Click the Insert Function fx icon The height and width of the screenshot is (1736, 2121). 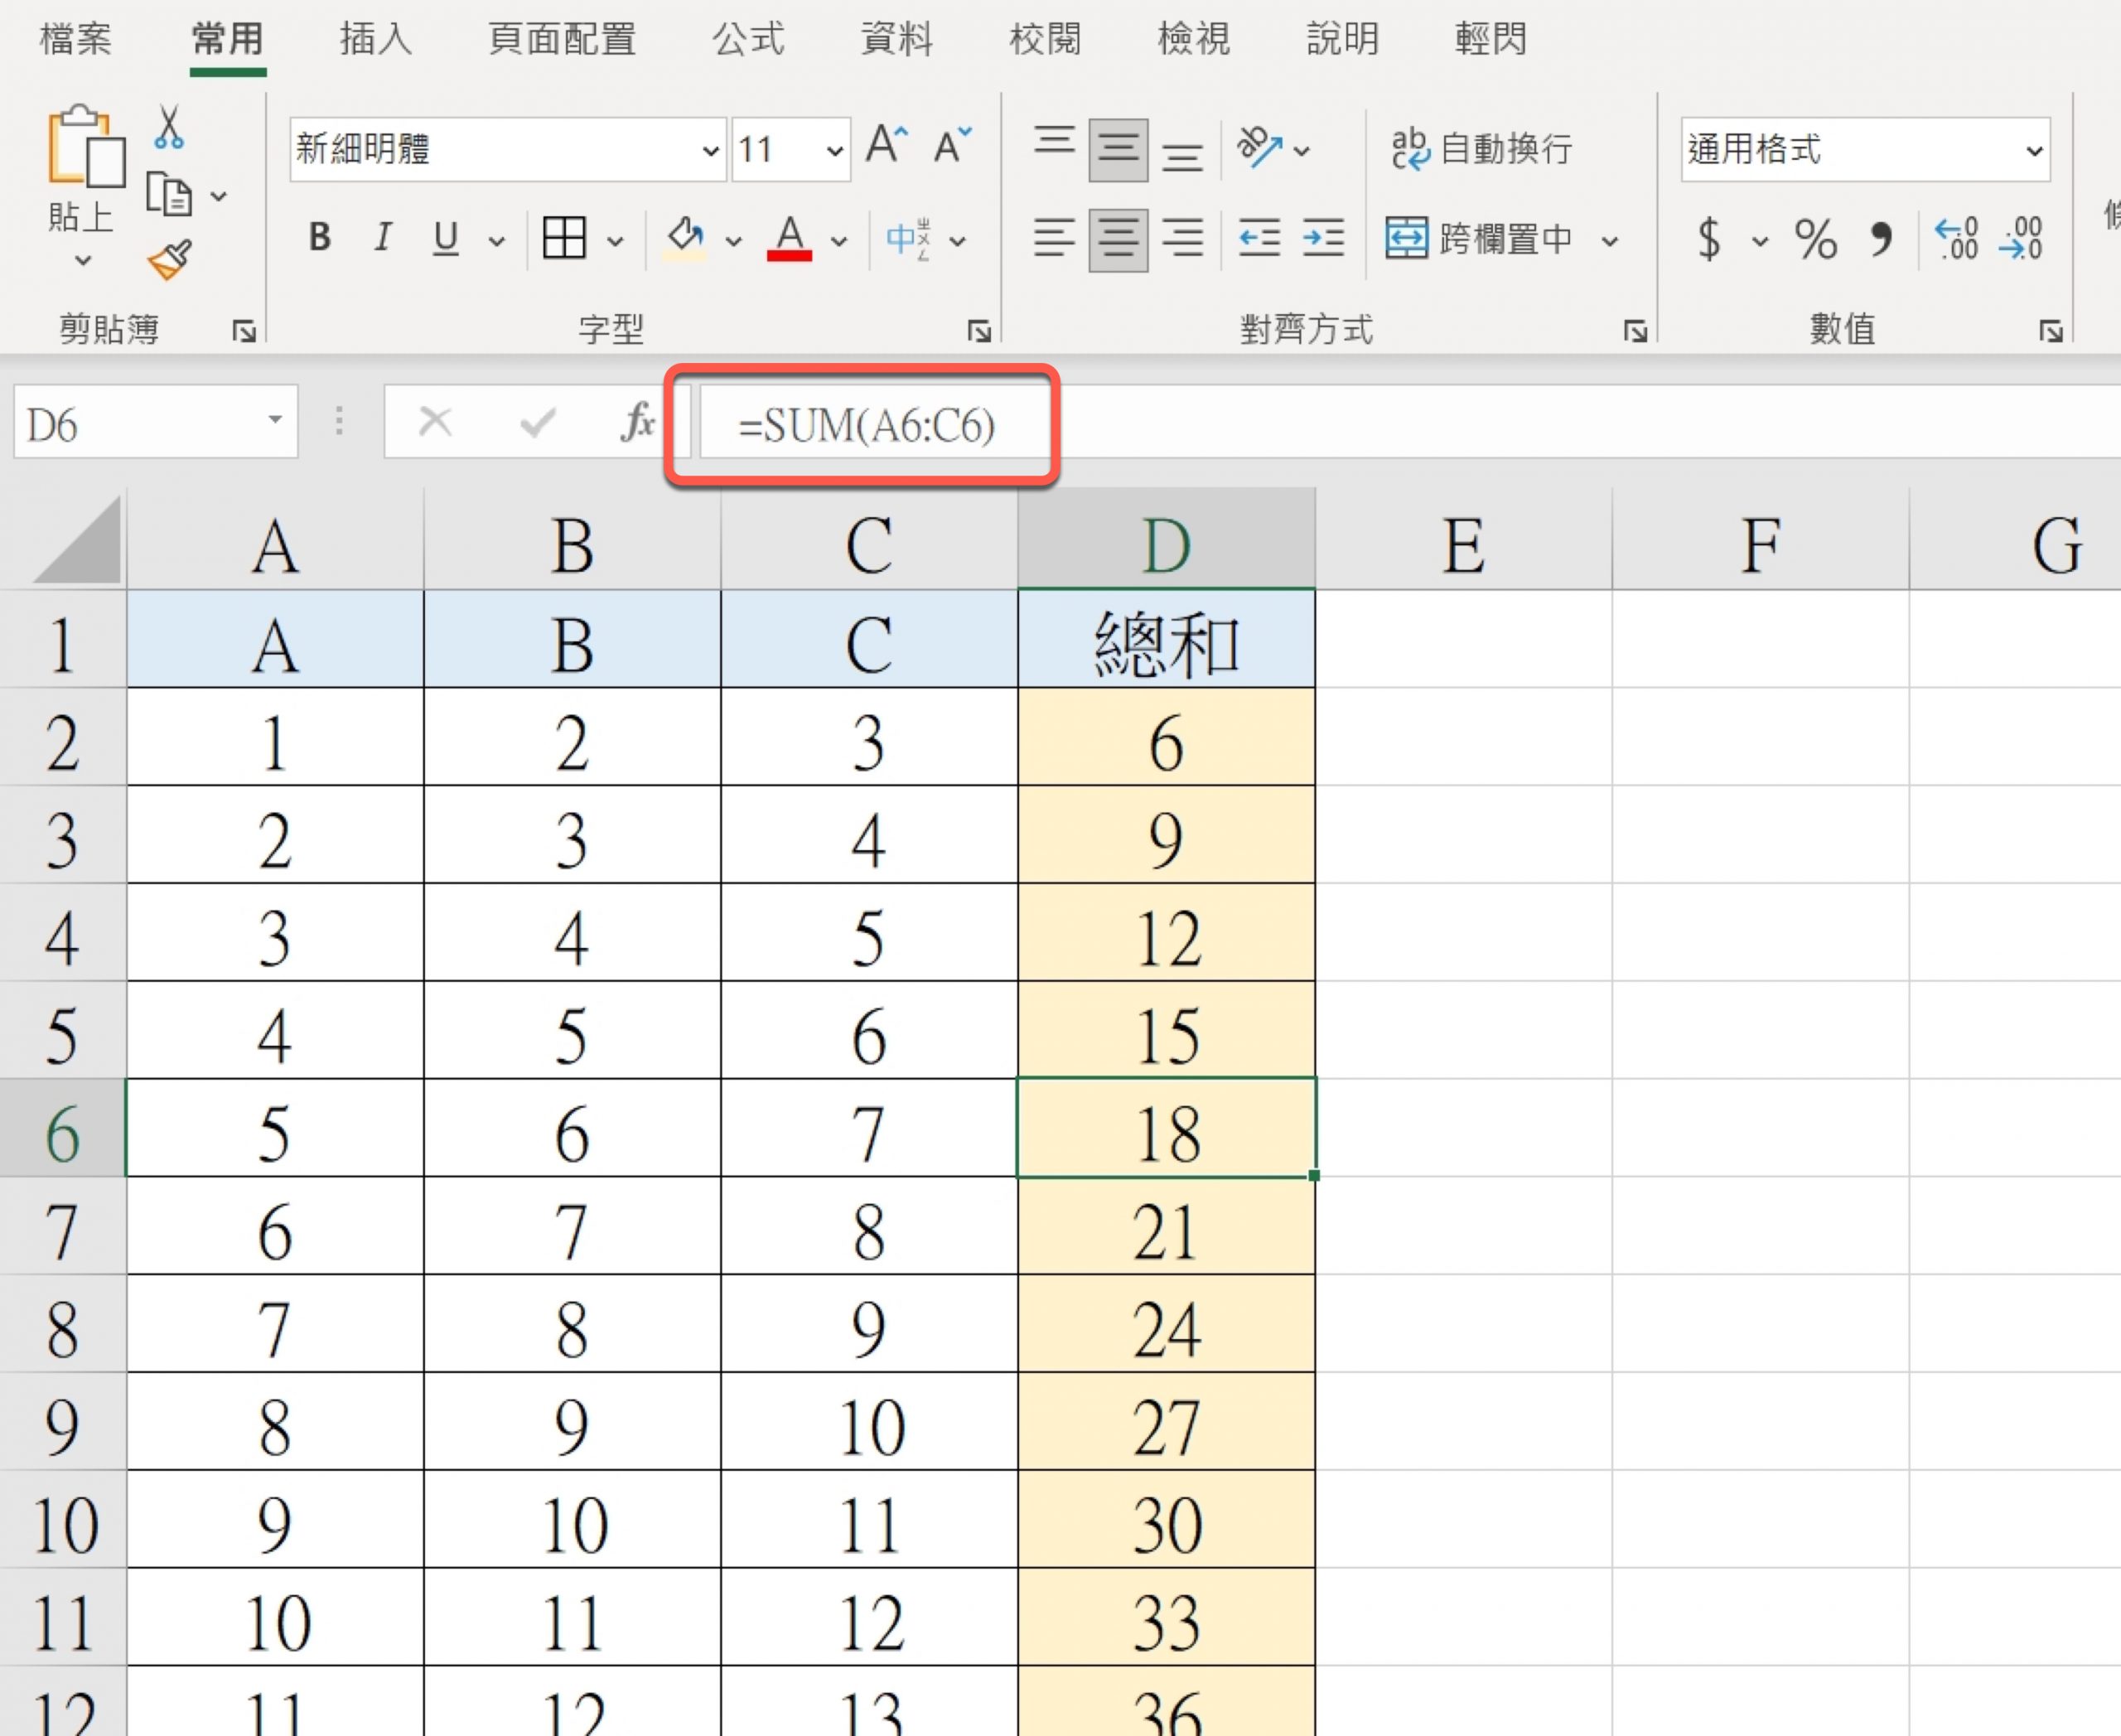tap(637, 422)
